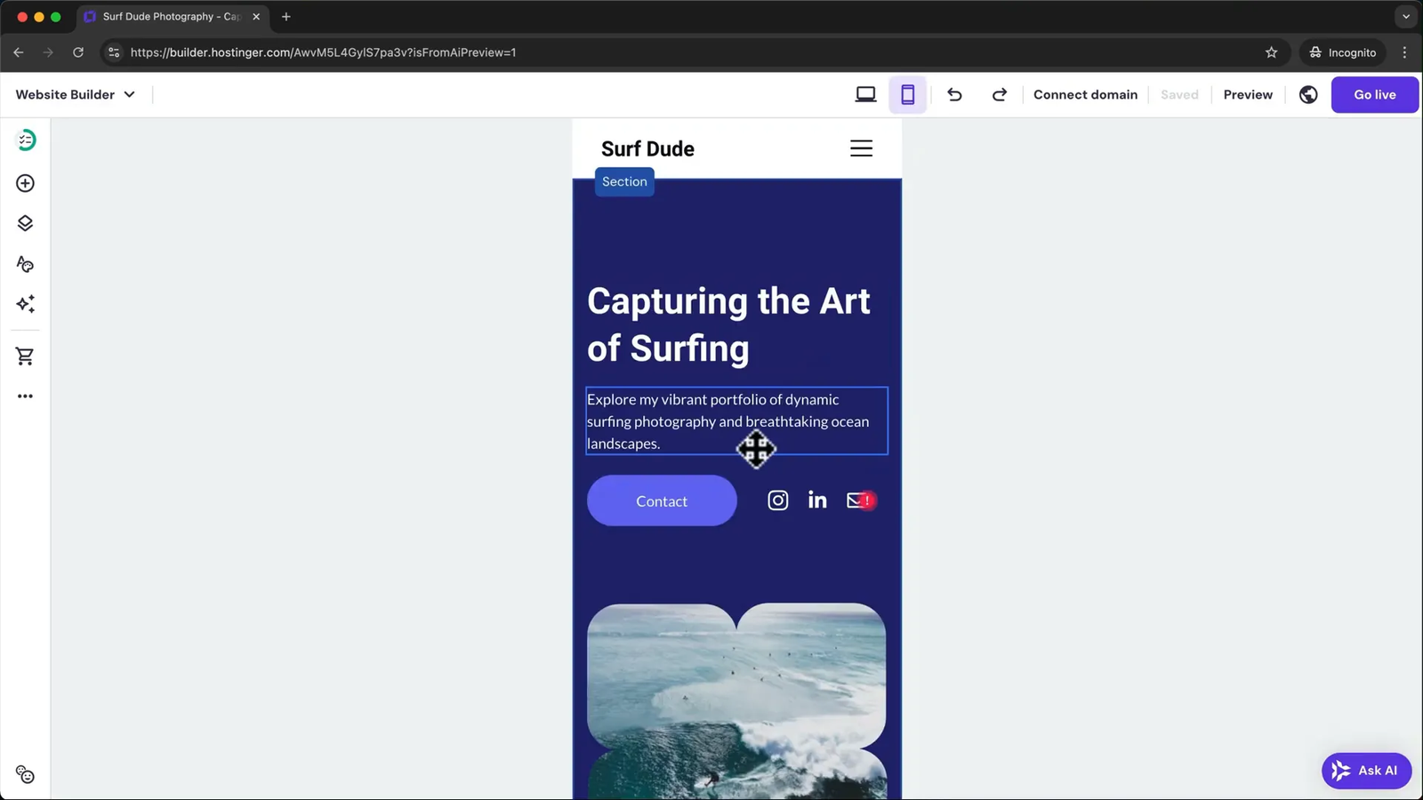Open the Add elements plus icon
The image size is (1423, 800).
tap(26, 183)
